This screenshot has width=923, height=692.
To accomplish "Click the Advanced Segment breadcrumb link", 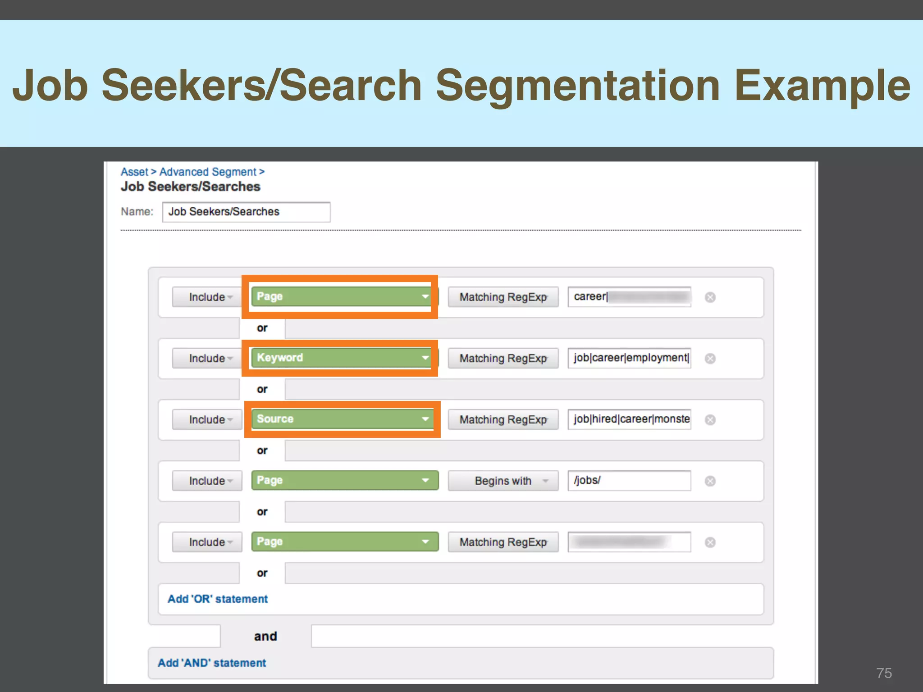I will click(x=208, y=172).
